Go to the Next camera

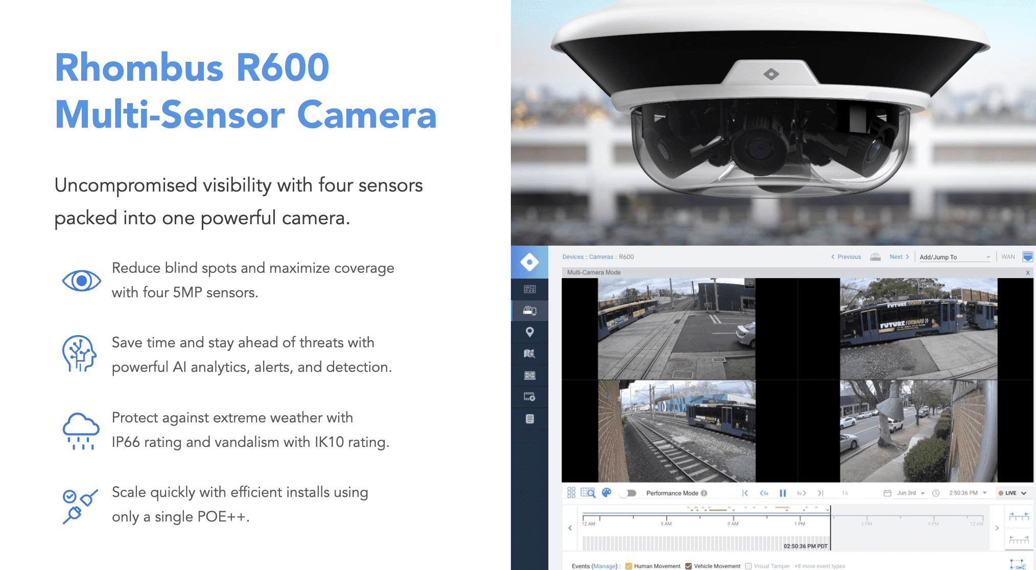click(x=899, y=257)
